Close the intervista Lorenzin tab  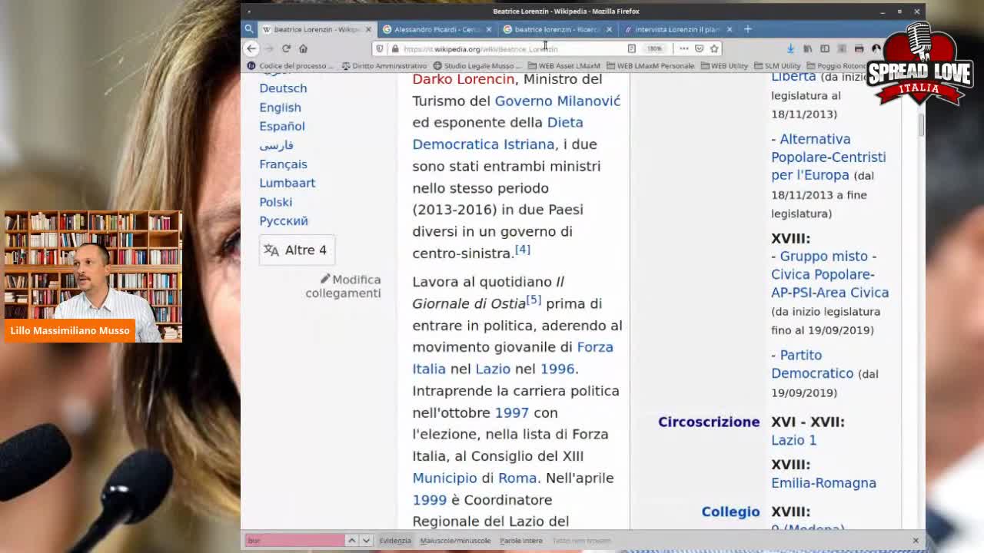tap(729, 29)
